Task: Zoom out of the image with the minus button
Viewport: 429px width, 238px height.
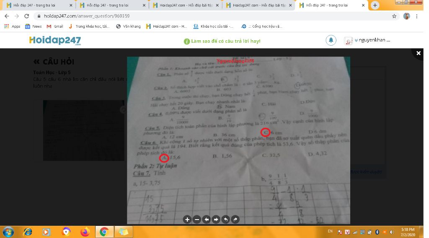Action: tap(197, 220)
